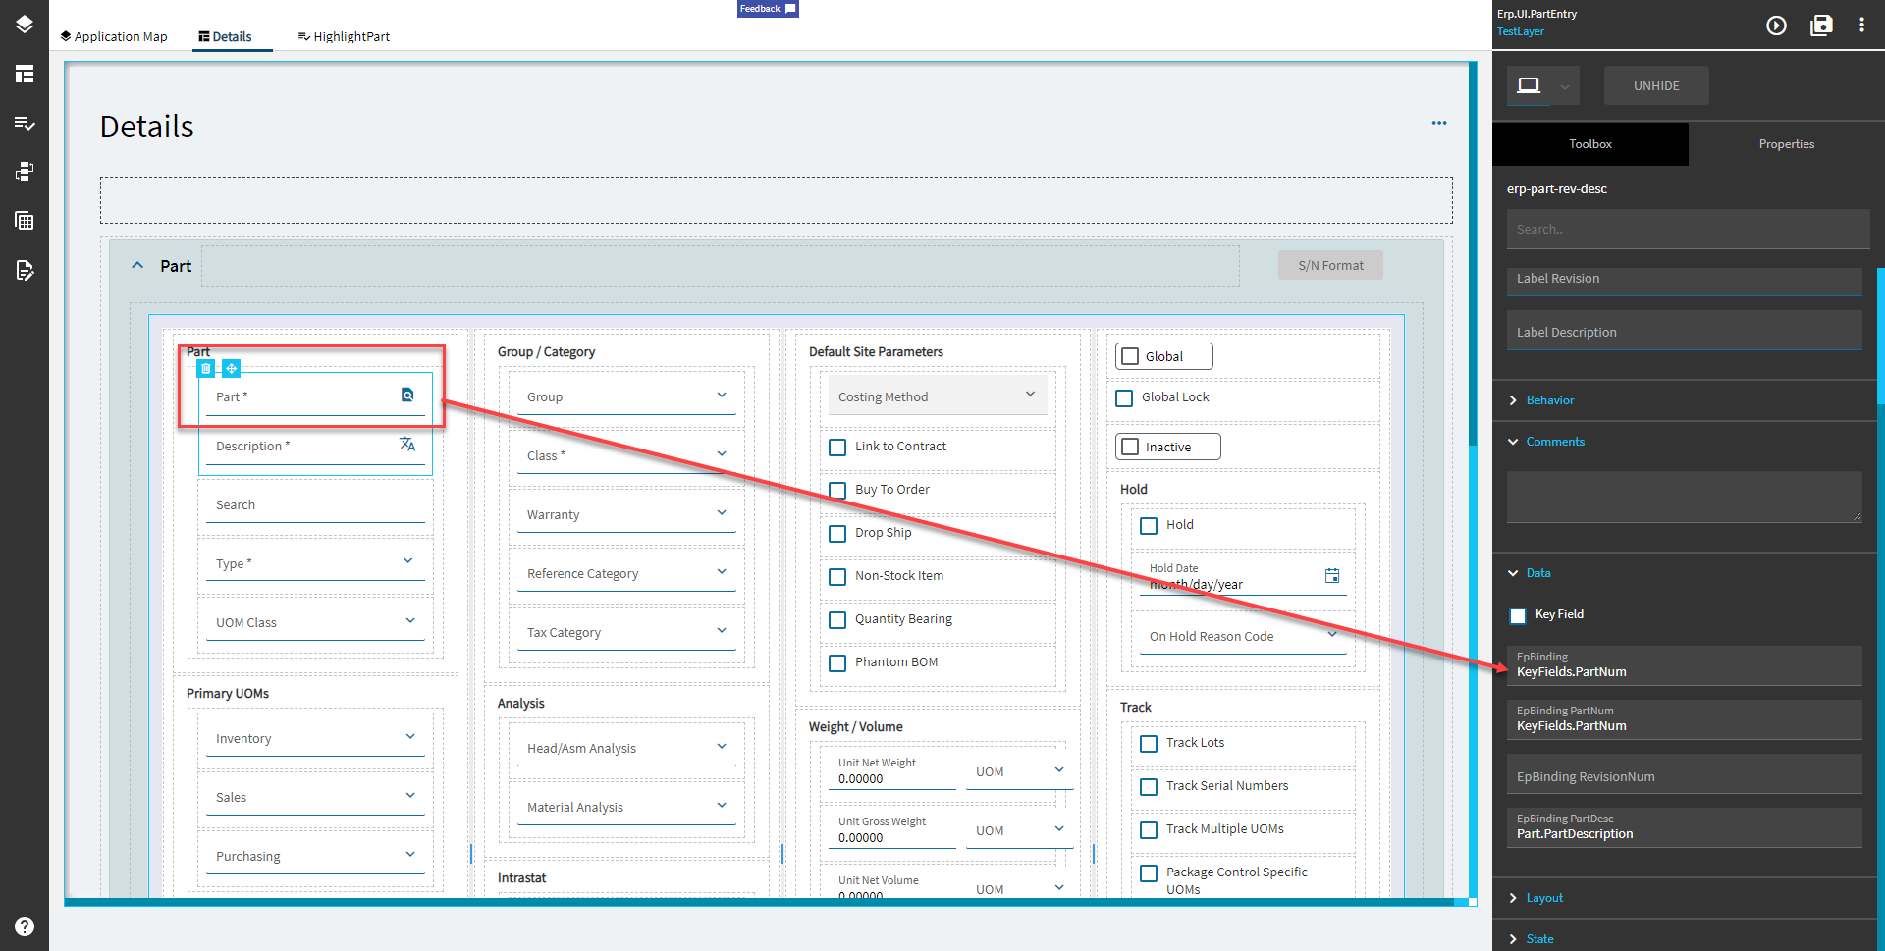
Task: Click the UNHIDE button
Action: [x=1656, y=86]
